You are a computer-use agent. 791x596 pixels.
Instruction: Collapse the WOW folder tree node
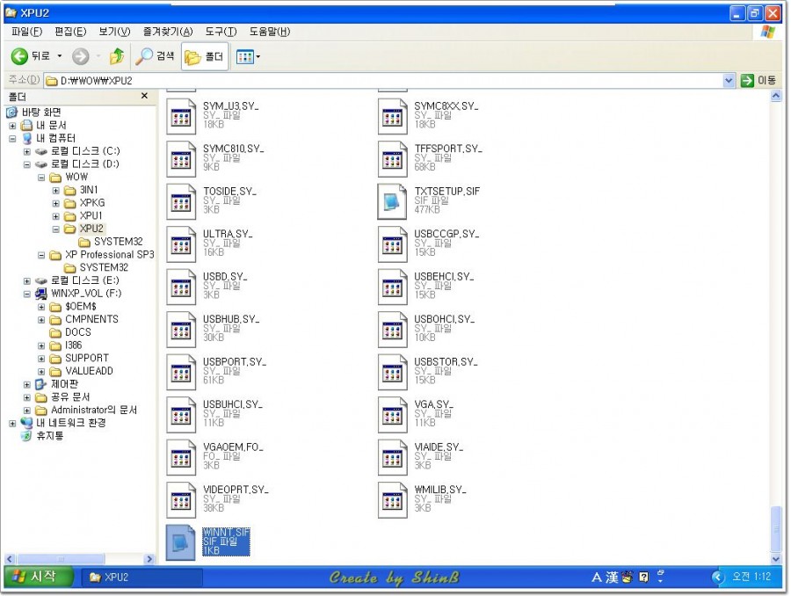41,178
